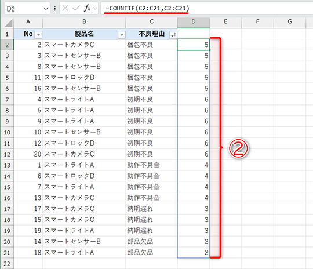Image resolution: width=313 pixels, height=269 pixels.
Task: Click スマートロックD in row 5
Action: 70,78
